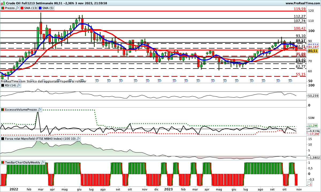The image size is (321, 192).
Task: Click the red -17,3M volume value
Action: pos(313,134)
